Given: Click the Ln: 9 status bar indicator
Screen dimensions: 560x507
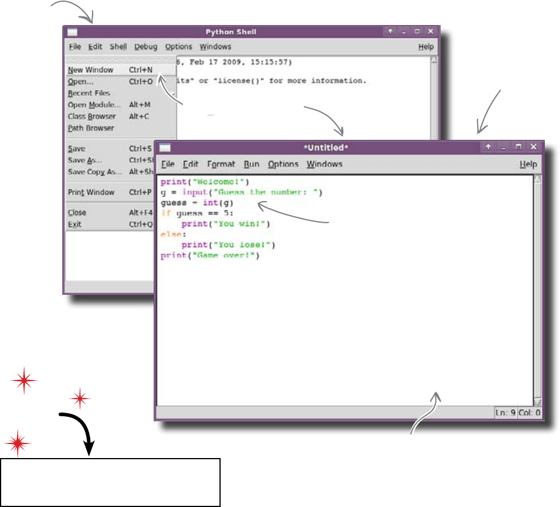Looking at the screenshot, I should click(505, 413).
